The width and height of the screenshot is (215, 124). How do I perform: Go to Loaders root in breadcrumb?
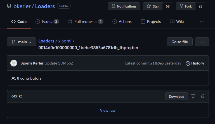(x=46, y=41)
